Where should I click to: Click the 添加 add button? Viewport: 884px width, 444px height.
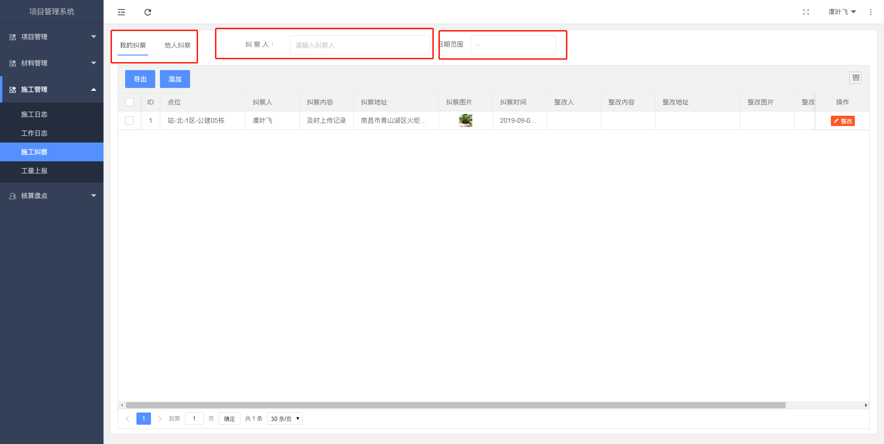tap(175, 79)
